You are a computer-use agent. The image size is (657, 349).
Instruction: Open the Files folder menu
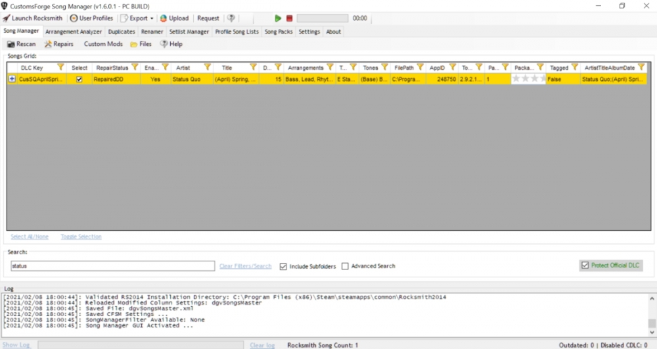point(141,44)
